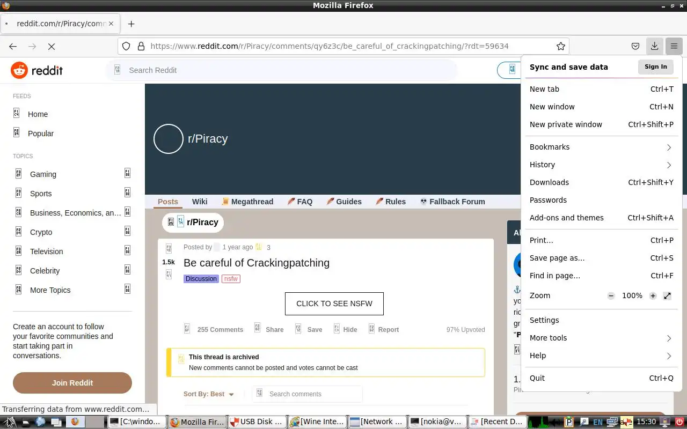Select New window menu entry
Screen dimensions: 687x429
[x=601, y=107]
